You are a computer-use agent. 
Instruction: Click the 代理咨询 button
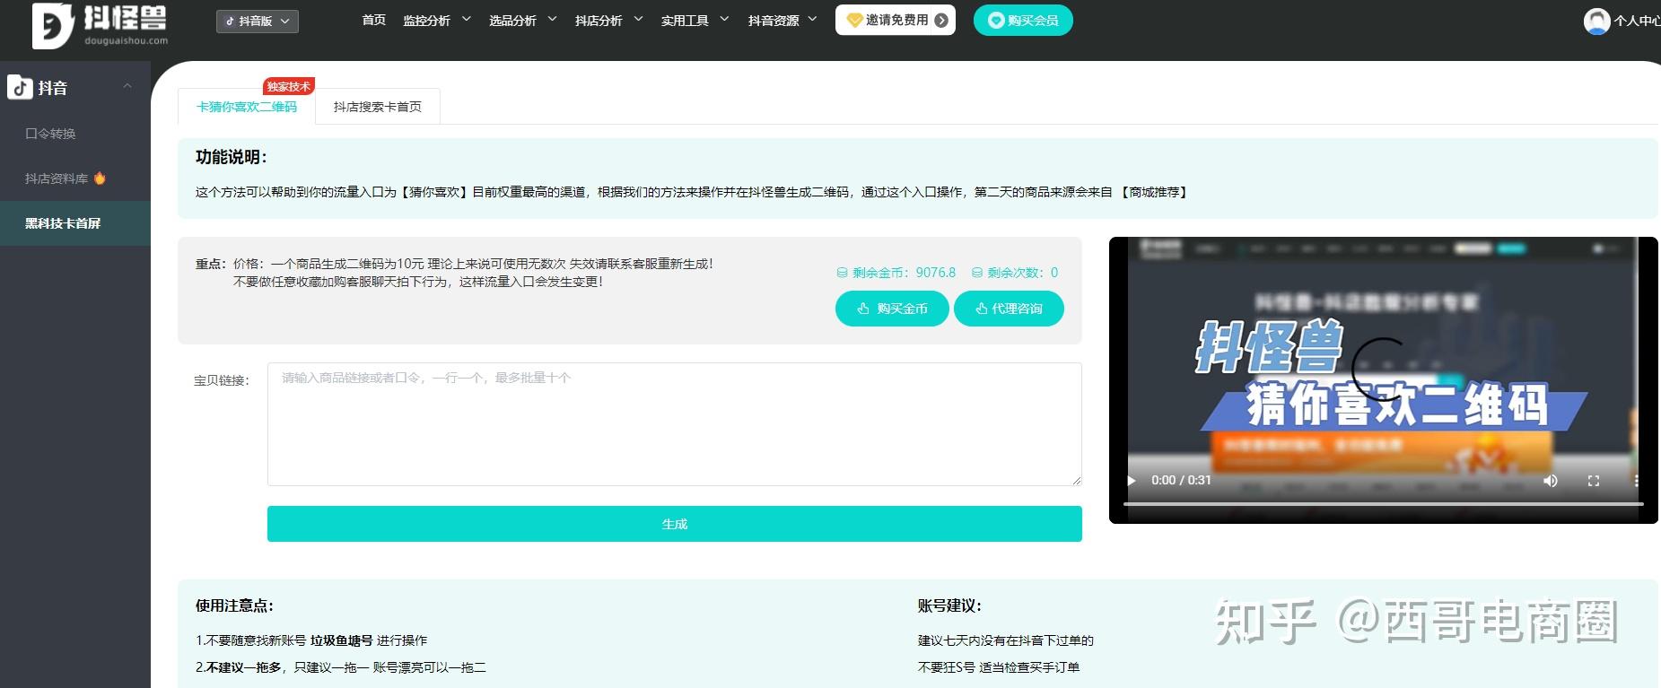coord(1009,309)
